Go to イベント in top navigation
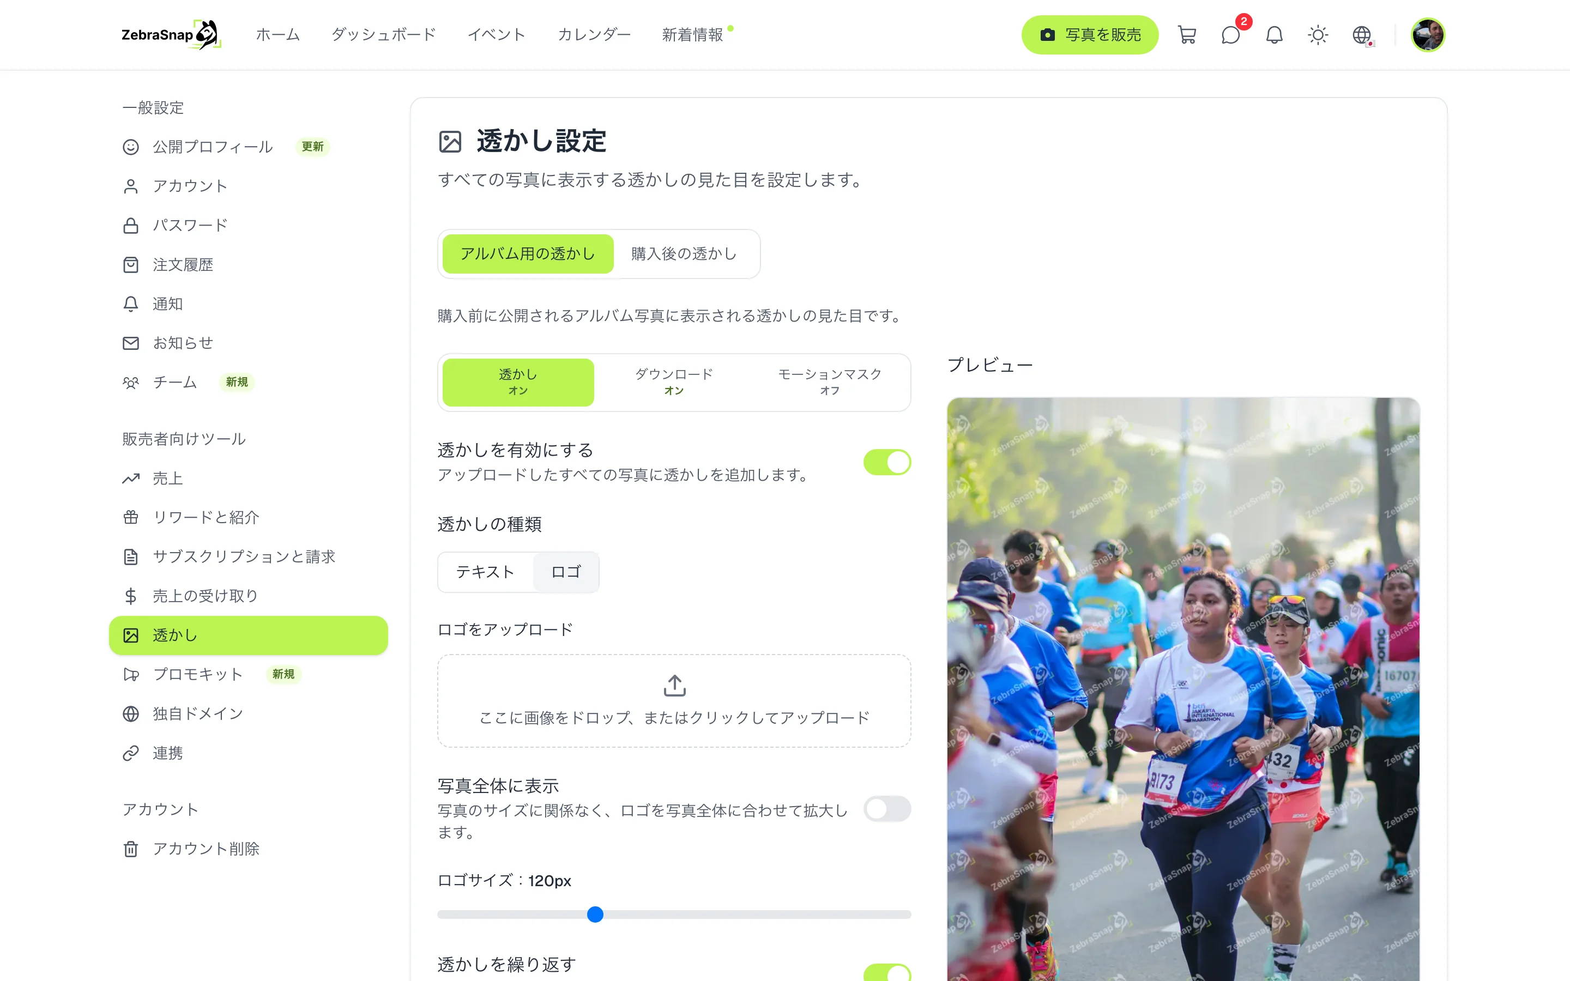1570x981 pixels. [x=496, y=35]
